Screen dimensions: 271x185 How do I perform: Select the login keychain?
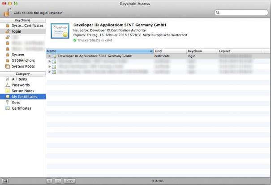pos(23,31)
